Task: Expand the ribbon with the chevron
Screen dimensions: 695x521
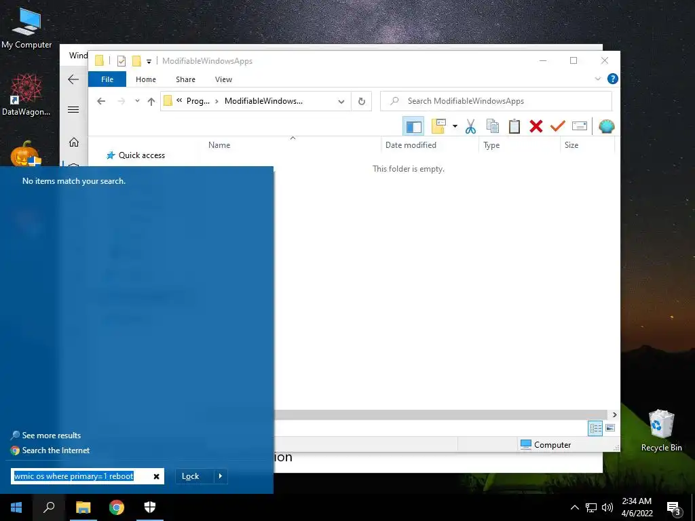Action: (597, 79)
